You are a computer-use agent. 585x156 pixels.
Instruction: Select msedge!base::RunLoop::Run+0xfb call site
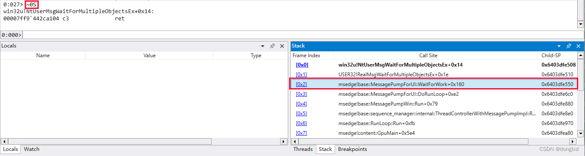click(376, 123)
